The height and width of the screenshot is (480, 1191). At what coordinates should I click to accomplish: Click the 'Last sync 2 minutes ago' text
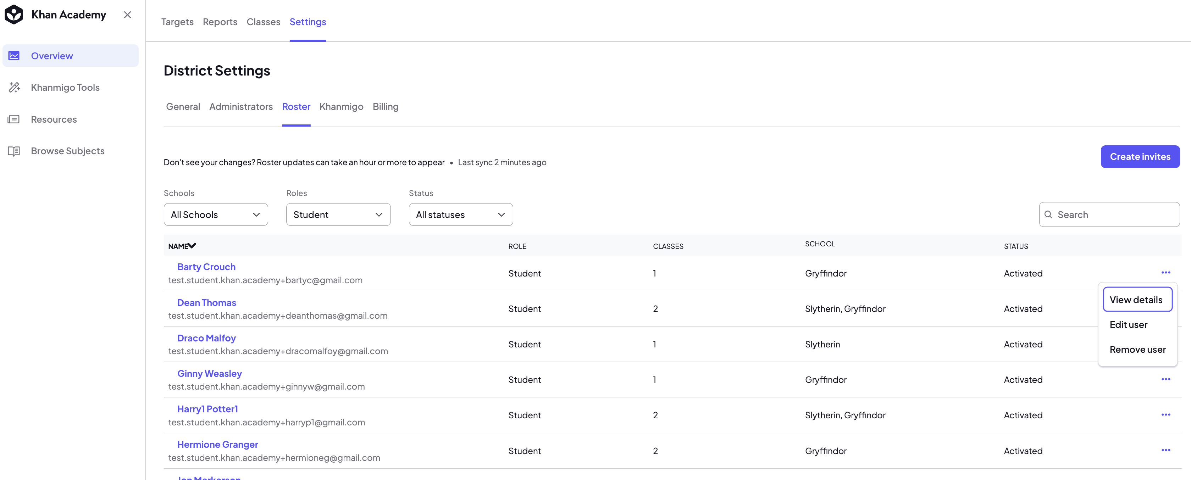click(x=502, y=163)
